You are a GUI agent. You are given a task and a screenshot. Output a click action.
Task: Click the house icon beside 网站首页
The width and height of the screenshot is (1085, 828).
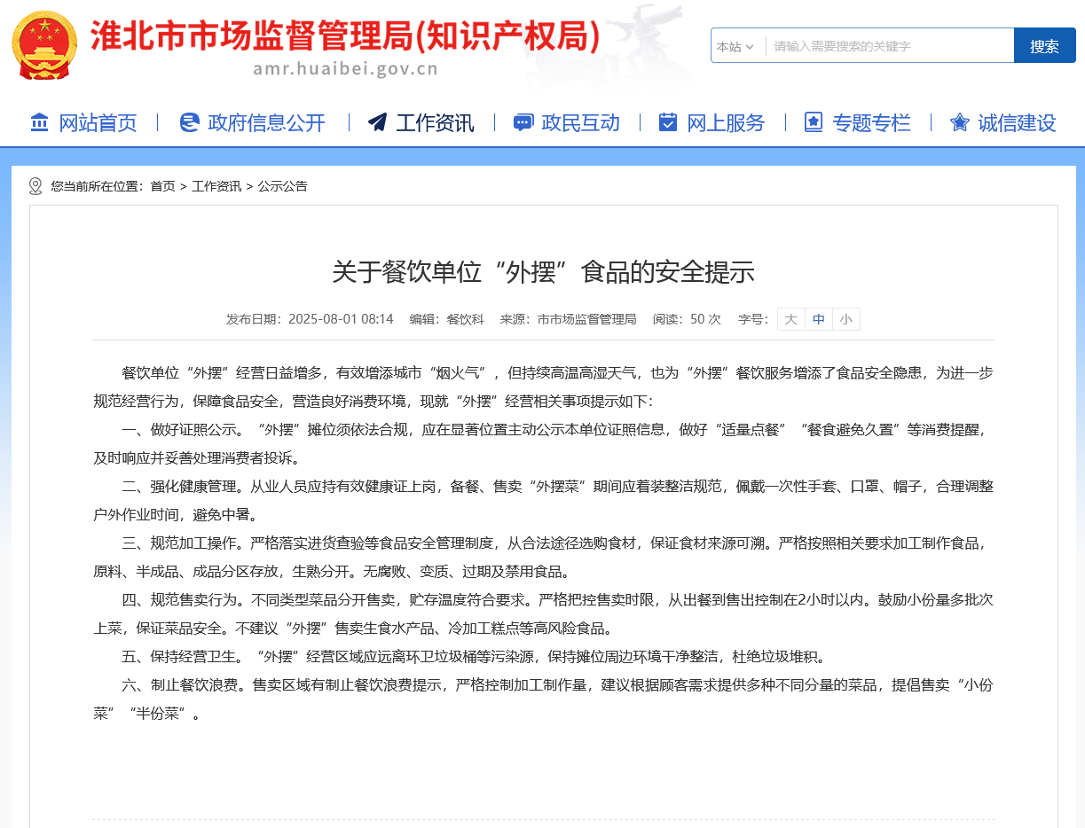point(40,122)
